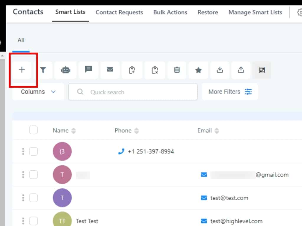This screenshot has height=226, width=302.
Task: Open the Bulk Actions tab
Action: click(170, 12)
